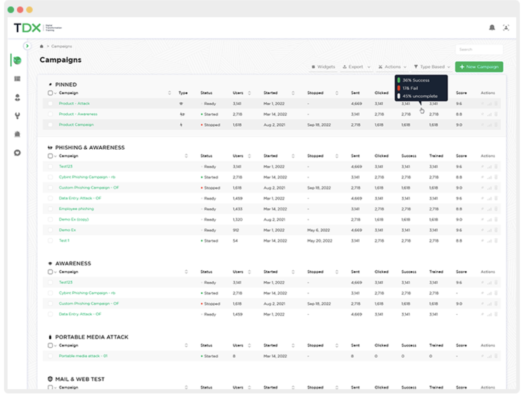Check the Product Campaign row checkbox
This screenshot has width=525, height=397.
point(50,125)
